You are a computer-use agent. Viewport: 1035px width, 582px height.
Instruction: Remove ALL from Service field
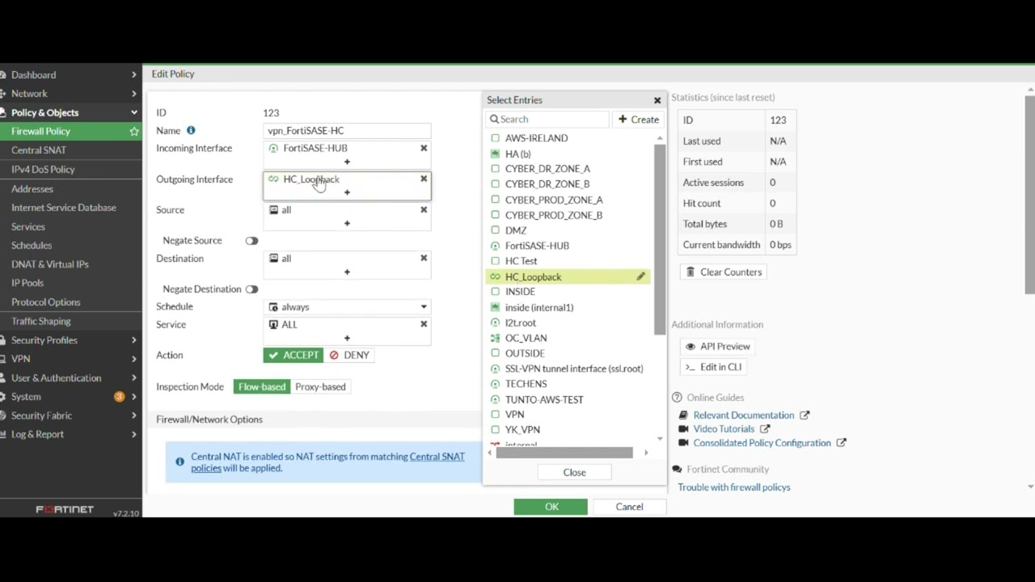(424, 324)
